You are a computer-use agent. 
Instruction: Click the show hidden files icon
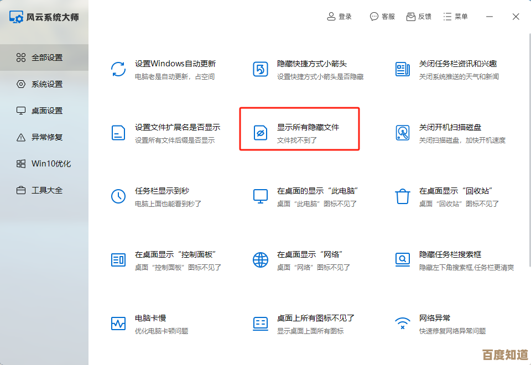pyautogui.click(x=261, y=132)
